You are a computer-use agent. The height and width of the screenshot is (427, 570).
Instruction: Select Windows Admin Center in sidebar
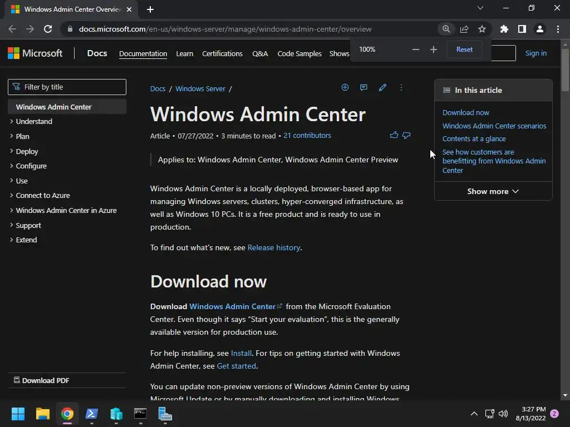click(67, 107)
